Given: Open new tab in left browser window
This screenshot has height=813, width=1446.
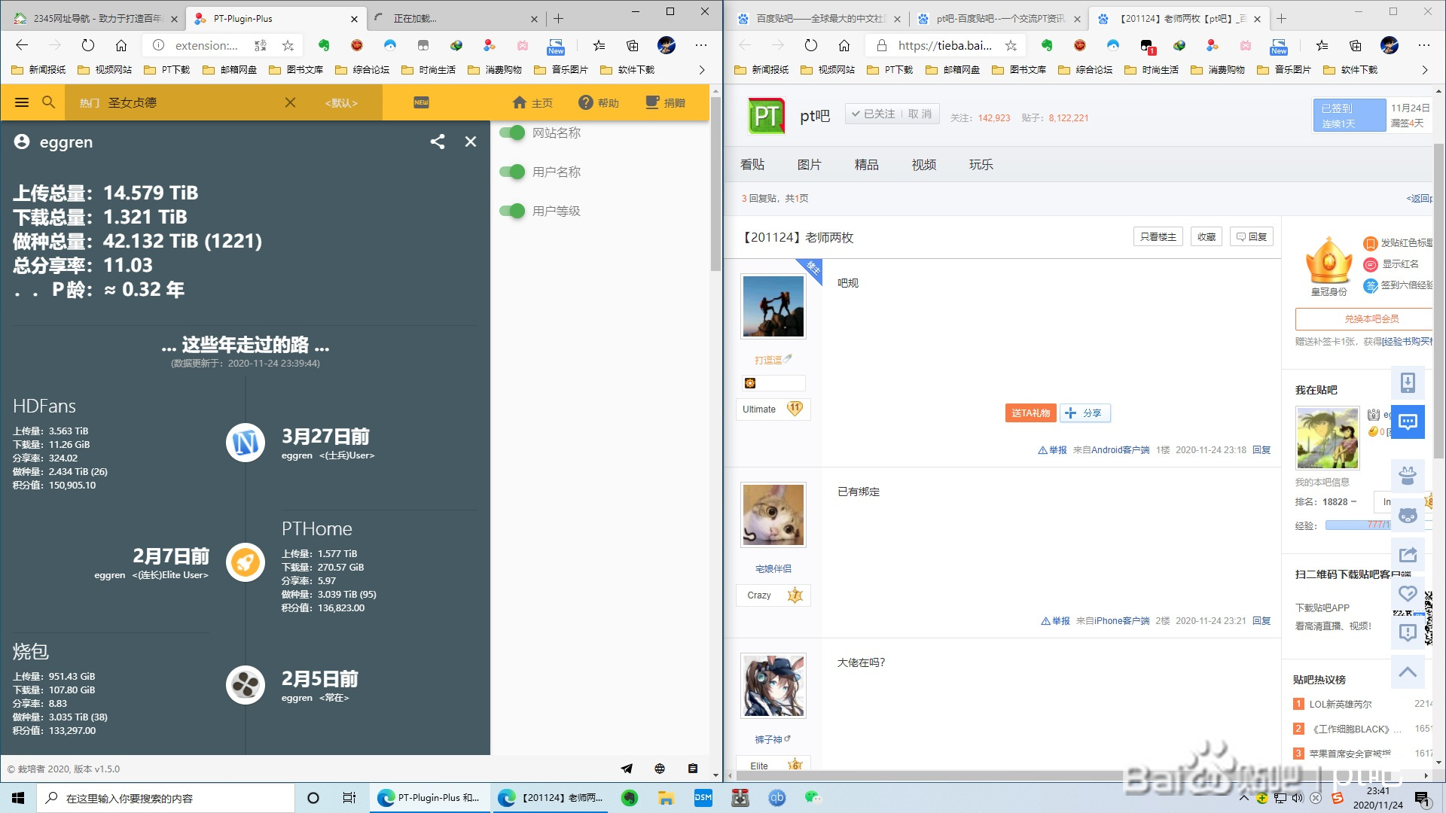Looking at the screenshot, I should tap(559, 19).
